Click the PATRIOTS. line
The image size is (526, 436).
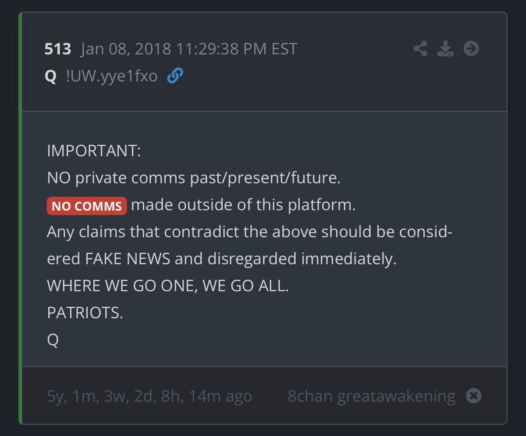(x=85, y=313)
